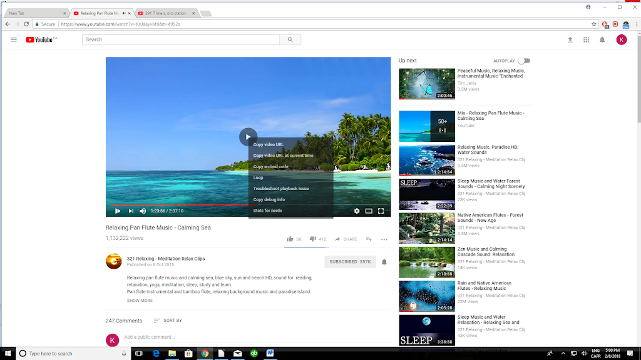Open the YouTube guide hamburger menu
641x360 pixels.
(x=14, y=39)
